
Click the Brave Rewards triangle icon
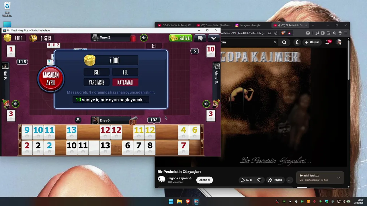click(289, 33)
